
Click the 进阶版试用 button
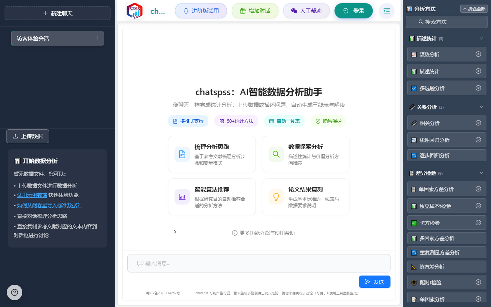coord(201,11)
